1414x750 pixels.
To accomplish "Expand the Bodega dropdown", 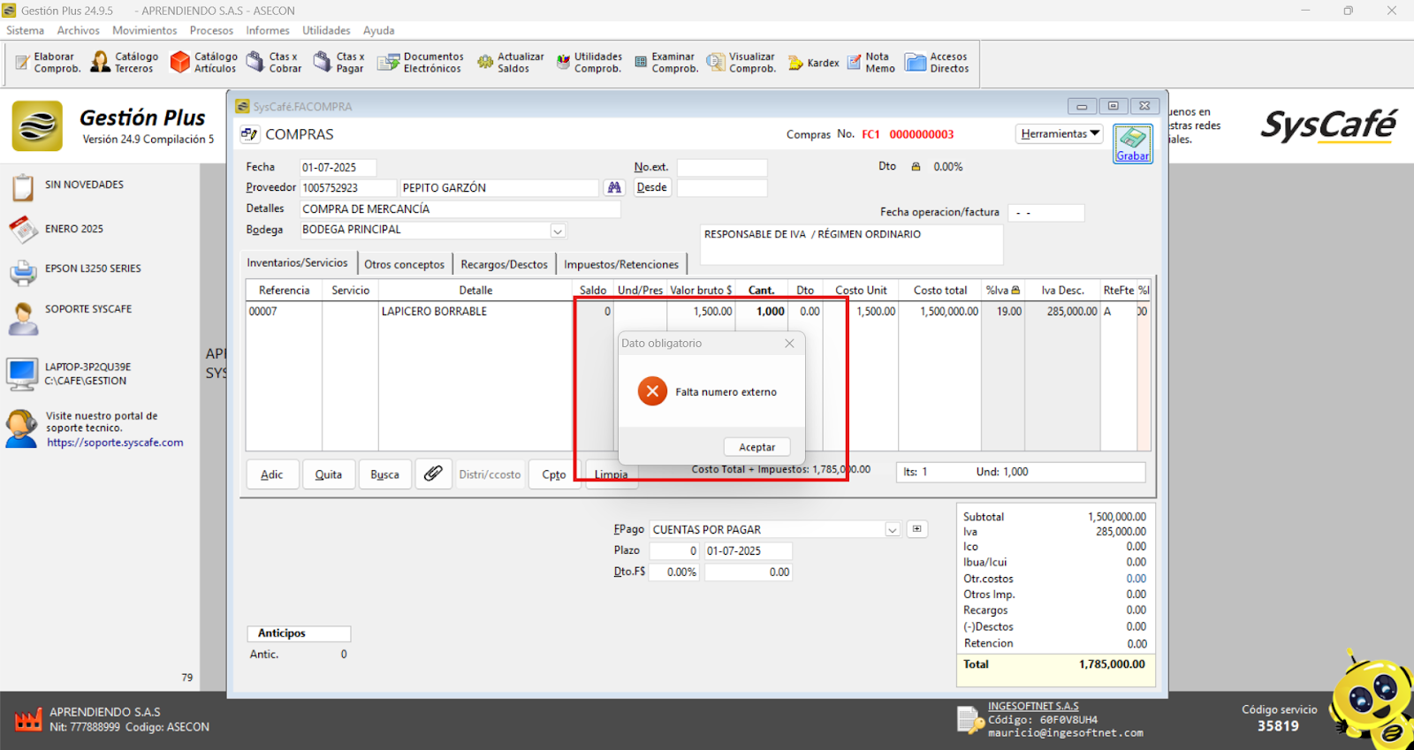I will [x=558, y=231].
